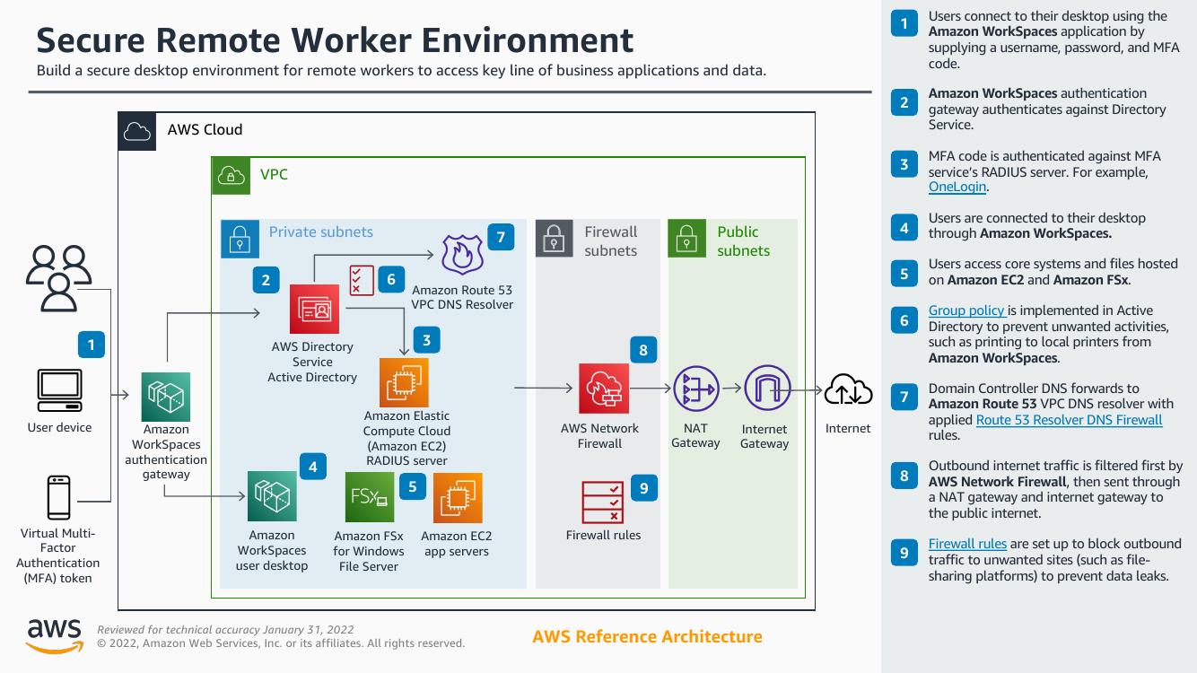Click the AWS Cloud header icon
1197x673 pixels.
coord(137,131)
